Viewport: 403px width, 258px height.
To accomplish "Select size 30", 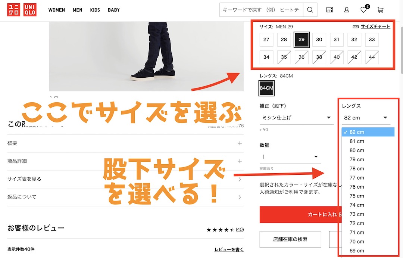I will [x=319, y=40].
